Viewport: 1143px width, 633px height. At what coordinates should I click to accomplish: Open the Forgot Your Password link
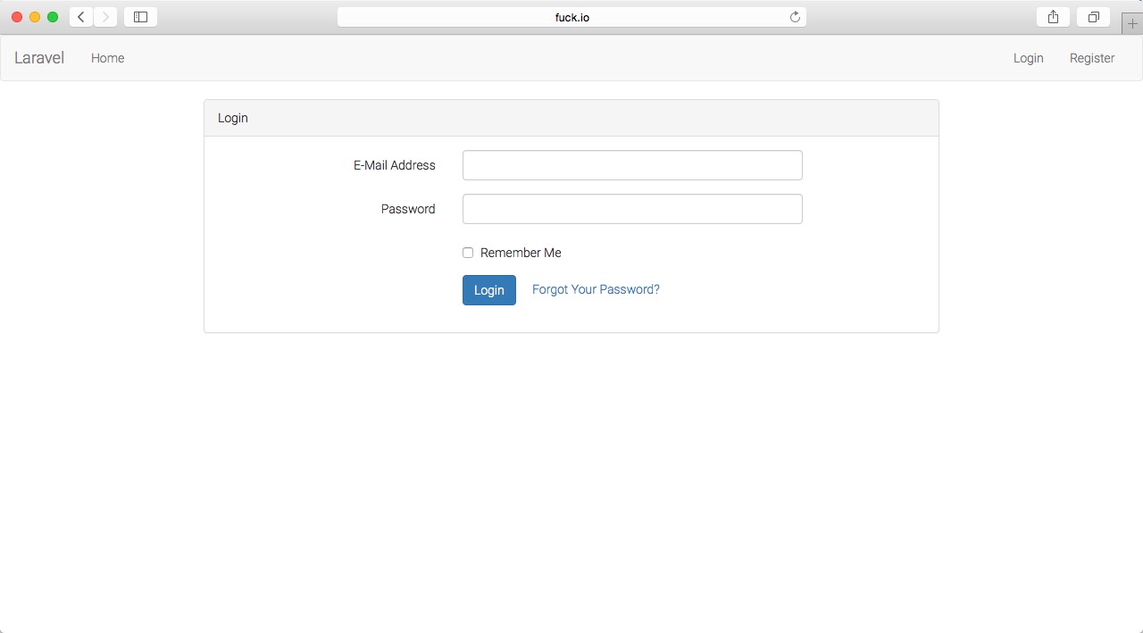[x=595, y=289]
